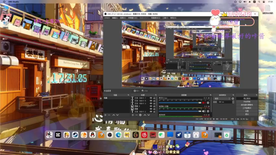Enable 工作室模式 studio mode
Image resolution: width=276 pixels, height=155 pixels.
(247, 108)
